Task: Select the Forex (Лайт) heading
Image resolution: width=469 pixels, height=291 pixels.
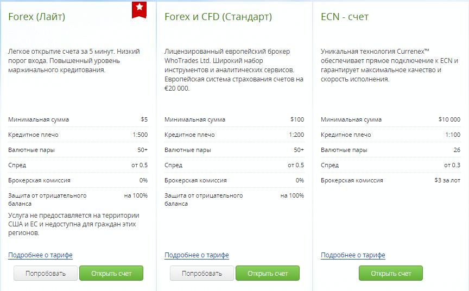Action: 37,17
